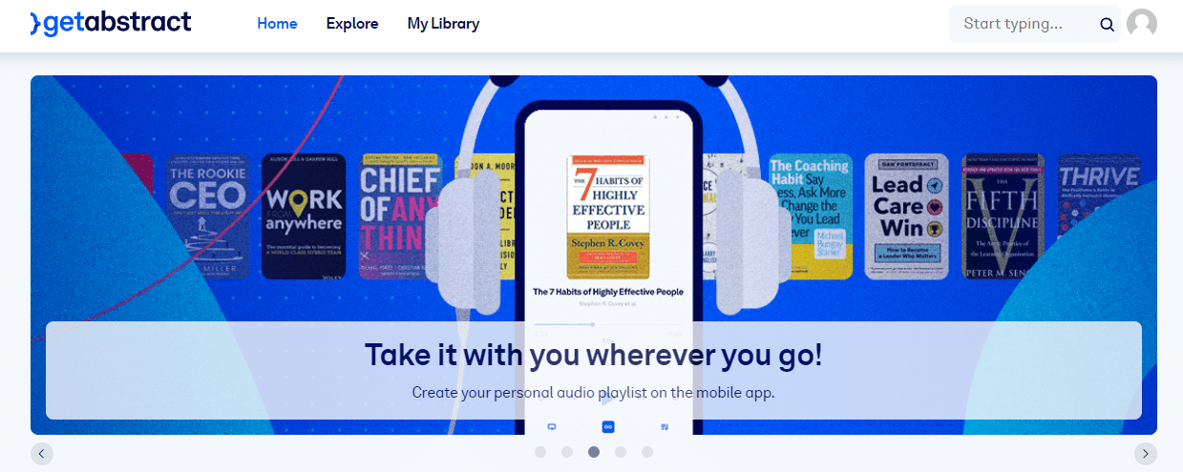1183x472 pixels.
Task: Open the user profile avatar
Action: (1142, 24)
